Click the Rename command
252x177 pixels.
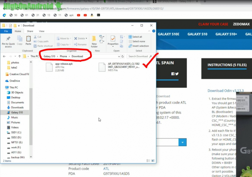click(80, 45)
